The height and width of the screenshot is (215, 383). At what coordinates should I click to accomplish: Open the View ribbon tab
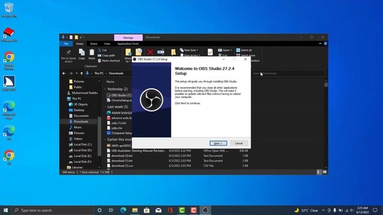tap(107, 44)
